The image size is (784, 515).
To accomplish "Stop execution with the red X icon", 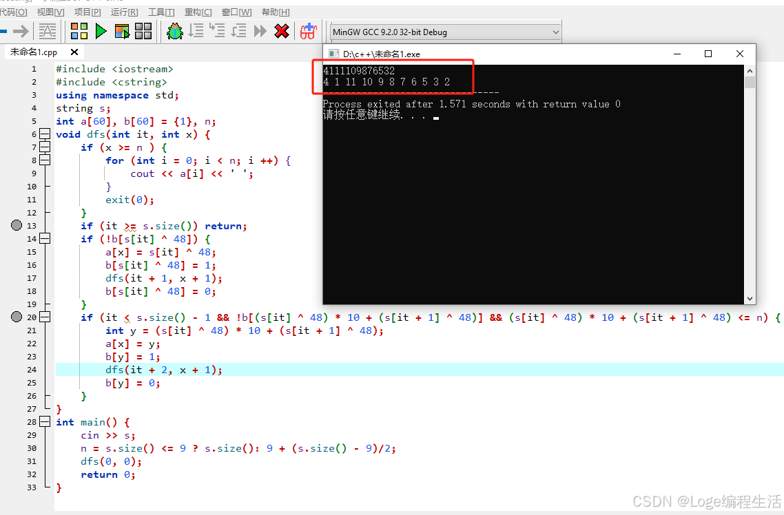I will 282,32.
